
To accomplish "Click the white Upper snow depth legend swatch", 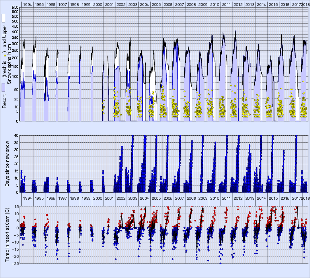I will pos(4,18).
